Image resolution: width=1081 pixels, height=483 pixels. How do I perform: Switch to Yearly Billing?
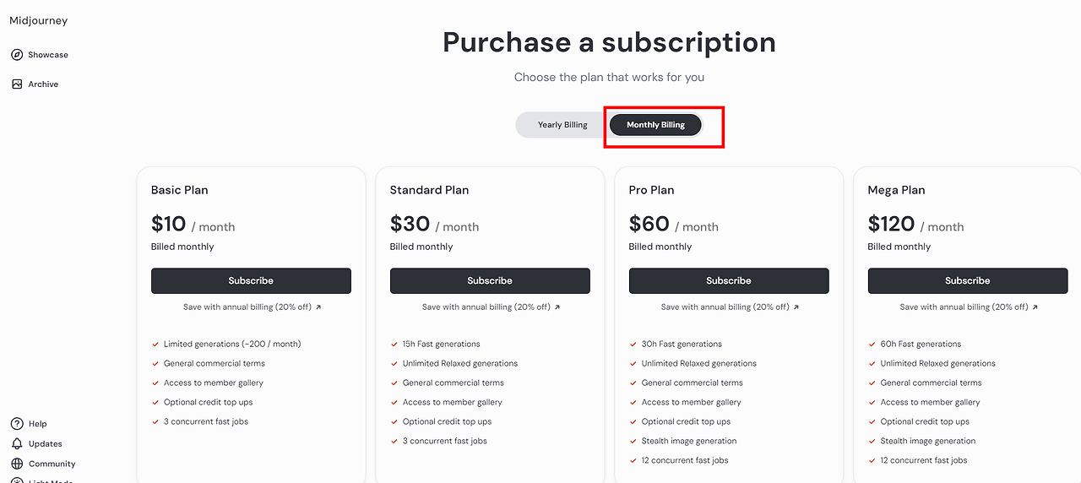(x=562, y=125)
